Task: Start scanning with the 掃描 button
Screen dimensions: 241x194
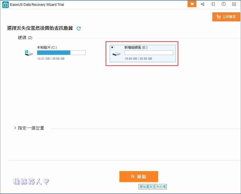Action: [139, 177]
